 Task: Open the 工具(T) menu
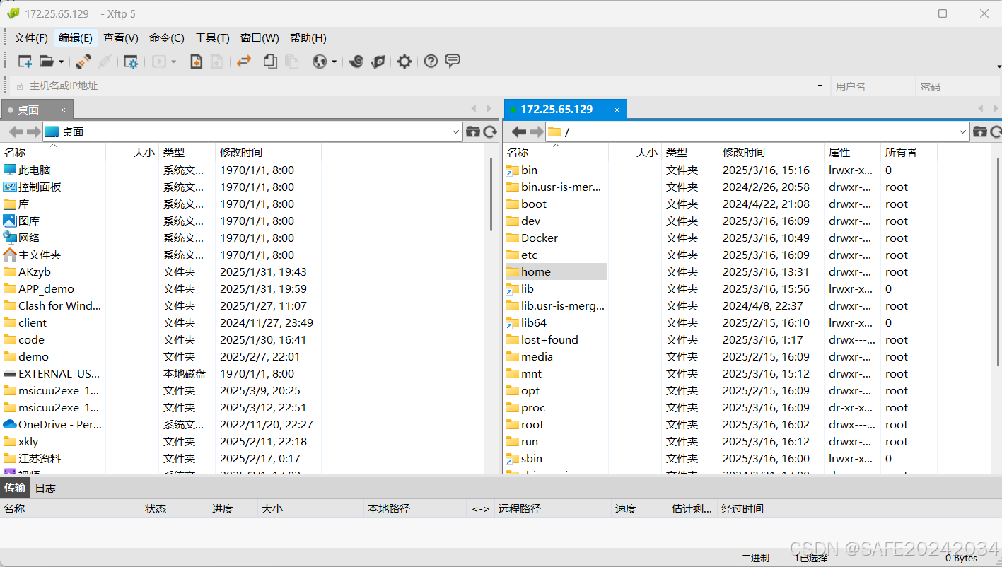[x=211, y=37]
